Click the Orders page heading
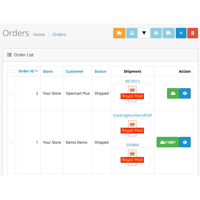 click(x=16, y=33)
